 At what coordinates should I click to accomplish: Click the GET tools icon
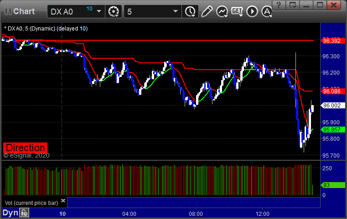[237, 11]
